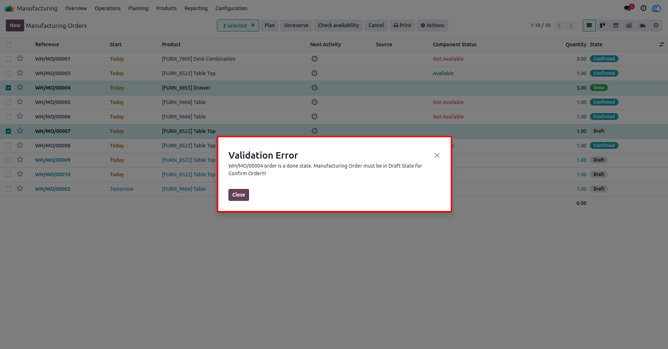This screenshot has height=349, width=668.
Task: Open activities clock icon in top bar
Action: pyautogui.click(x=643, y=8)
